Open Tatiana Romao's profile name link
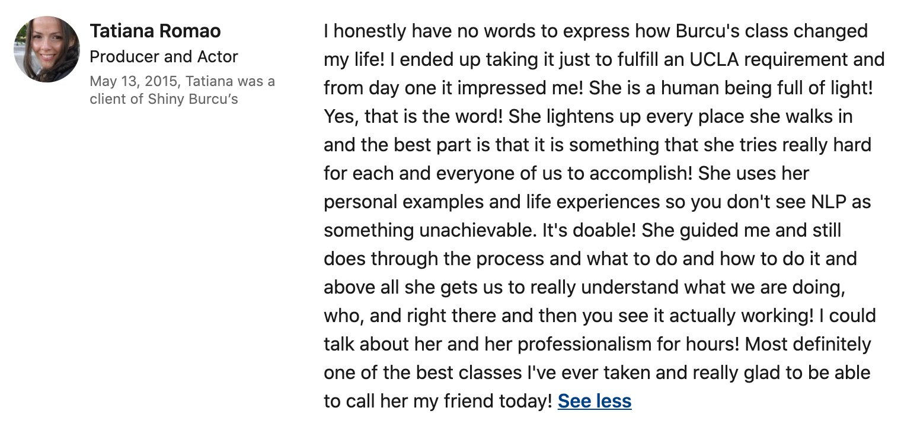Screen dimensions: 901x433 tap(155, 31)
